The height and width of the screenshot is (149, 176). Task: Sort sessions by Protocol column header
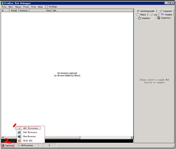pos(24,10)
